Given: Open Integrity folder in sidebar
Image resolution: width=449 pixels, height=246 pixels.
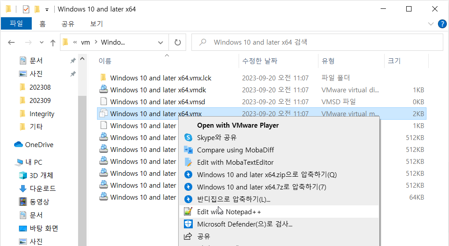Looking at the screenshot, I should point(42,114).
